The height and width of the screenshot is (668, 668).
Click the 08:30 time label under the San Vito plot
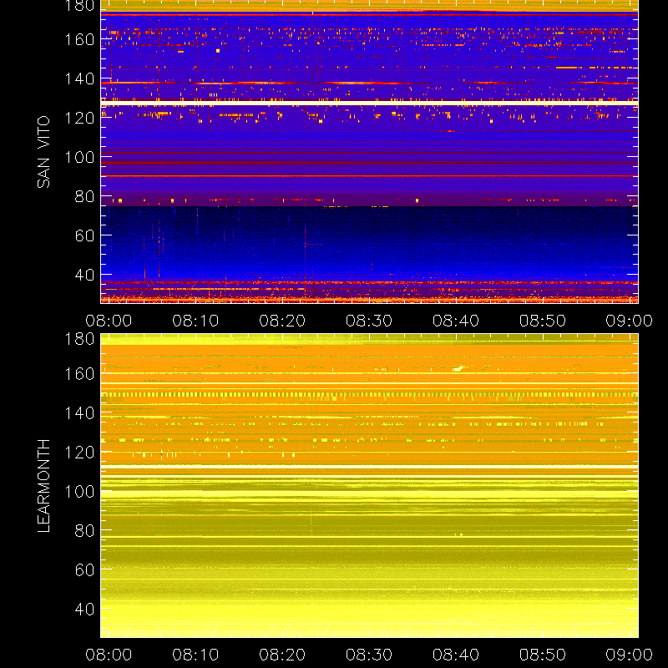[x=369, y=321]
